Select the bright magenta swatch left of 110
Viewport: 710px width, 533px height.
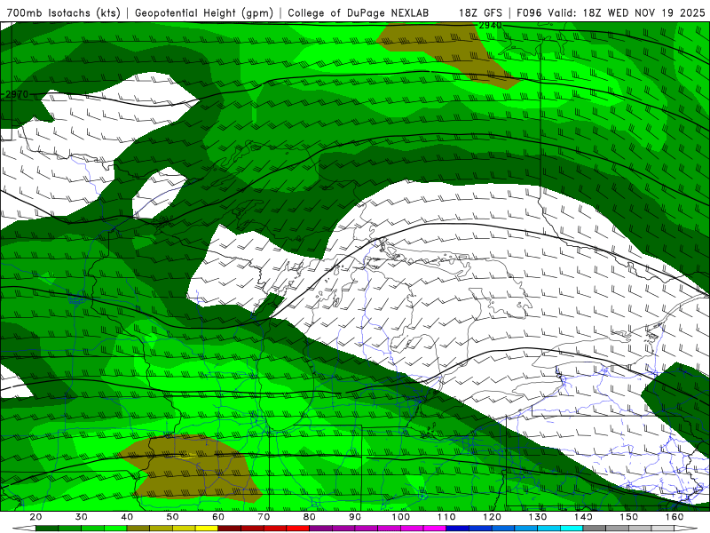(x=435, y=529)
